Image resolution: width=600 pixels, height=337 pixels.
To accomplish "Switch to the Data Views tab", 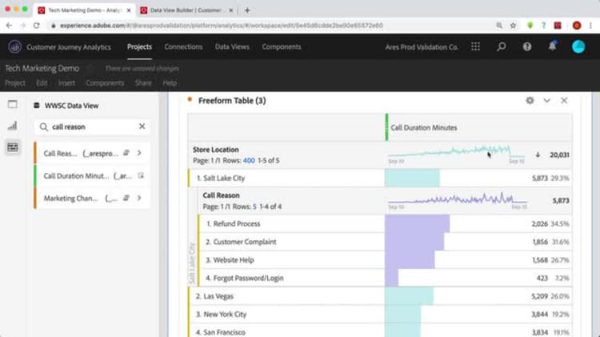I will (232, 46).
